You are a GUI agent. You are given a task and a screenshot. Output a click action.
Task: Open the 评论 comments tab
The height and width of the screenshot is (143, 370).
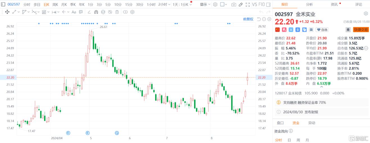(359, 4)
